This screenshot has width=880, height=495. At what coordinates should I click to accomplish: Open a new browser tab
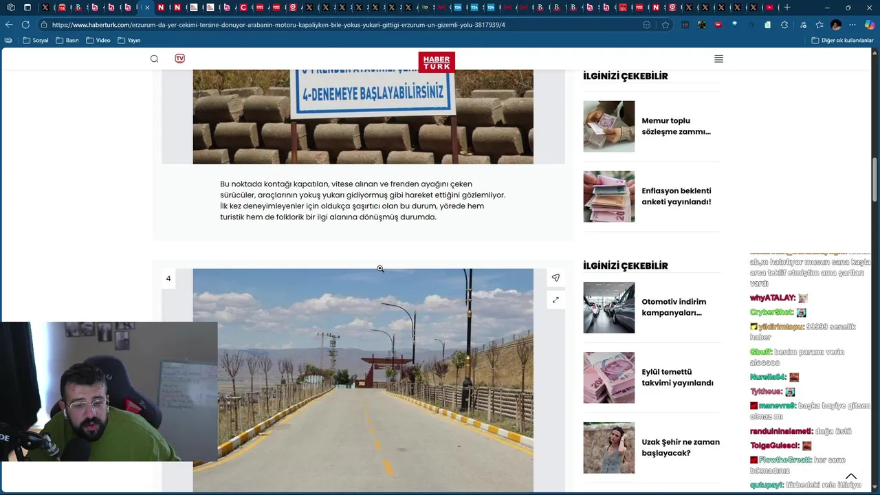pos(786,8)
